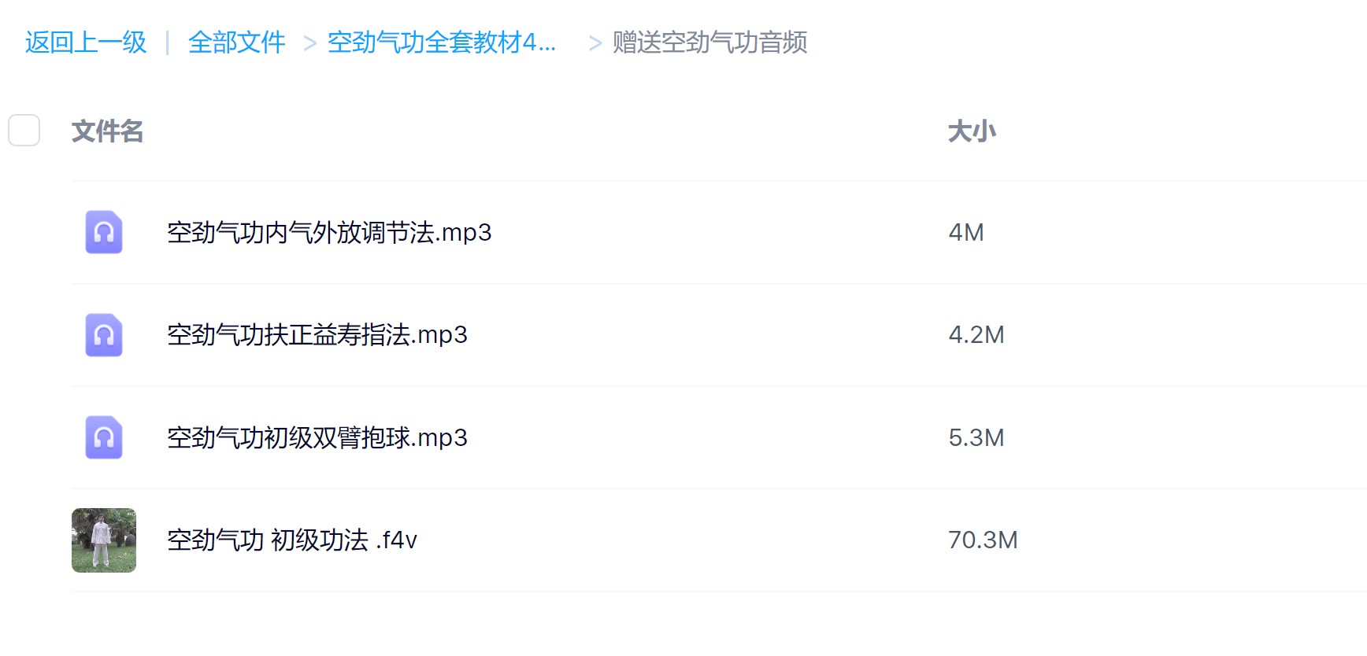Click the audio icon for 空劲气功初级双臂抱球.mp3
The image size is (1367, 656).
(104, 437)
